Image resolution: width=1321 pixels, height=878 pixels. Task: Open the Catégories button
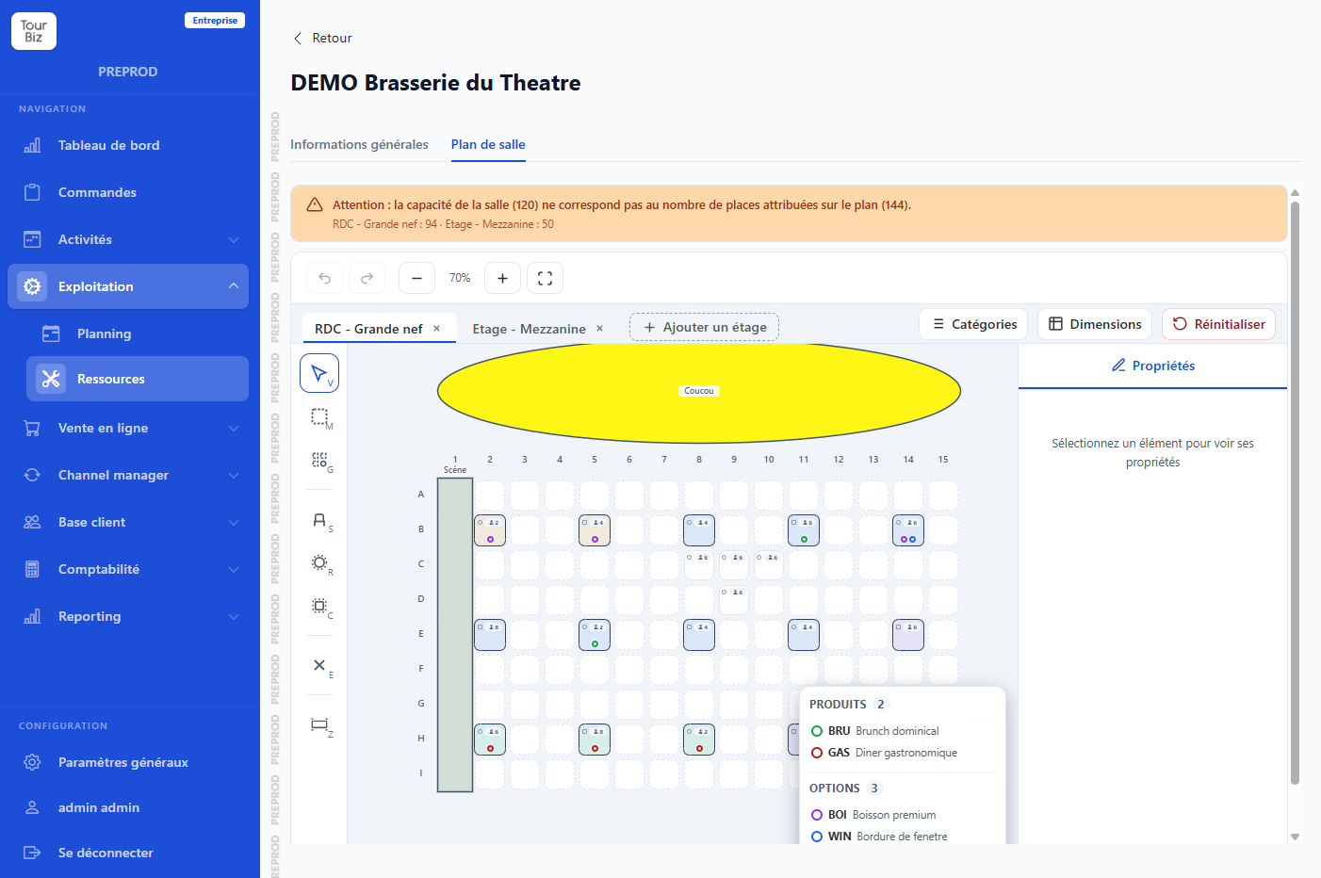click(974, 324)
